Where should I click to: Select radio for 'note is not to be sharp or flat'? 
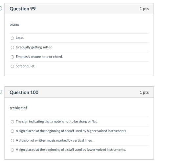[12, 122]
